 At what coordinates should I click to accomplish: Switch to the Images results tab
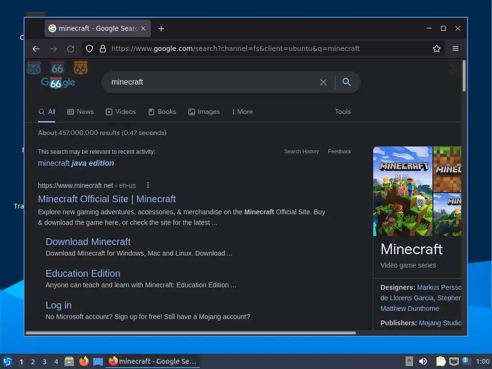204,111
